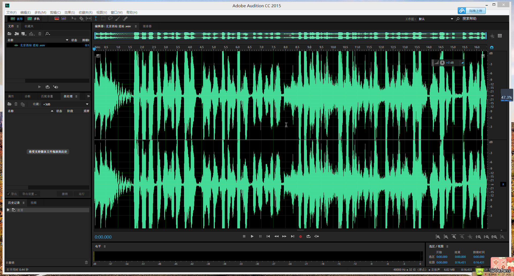Adjust the +0 dB volume knob in the HUD
This screenshot has width=514, height=276.
coord(442,63)
